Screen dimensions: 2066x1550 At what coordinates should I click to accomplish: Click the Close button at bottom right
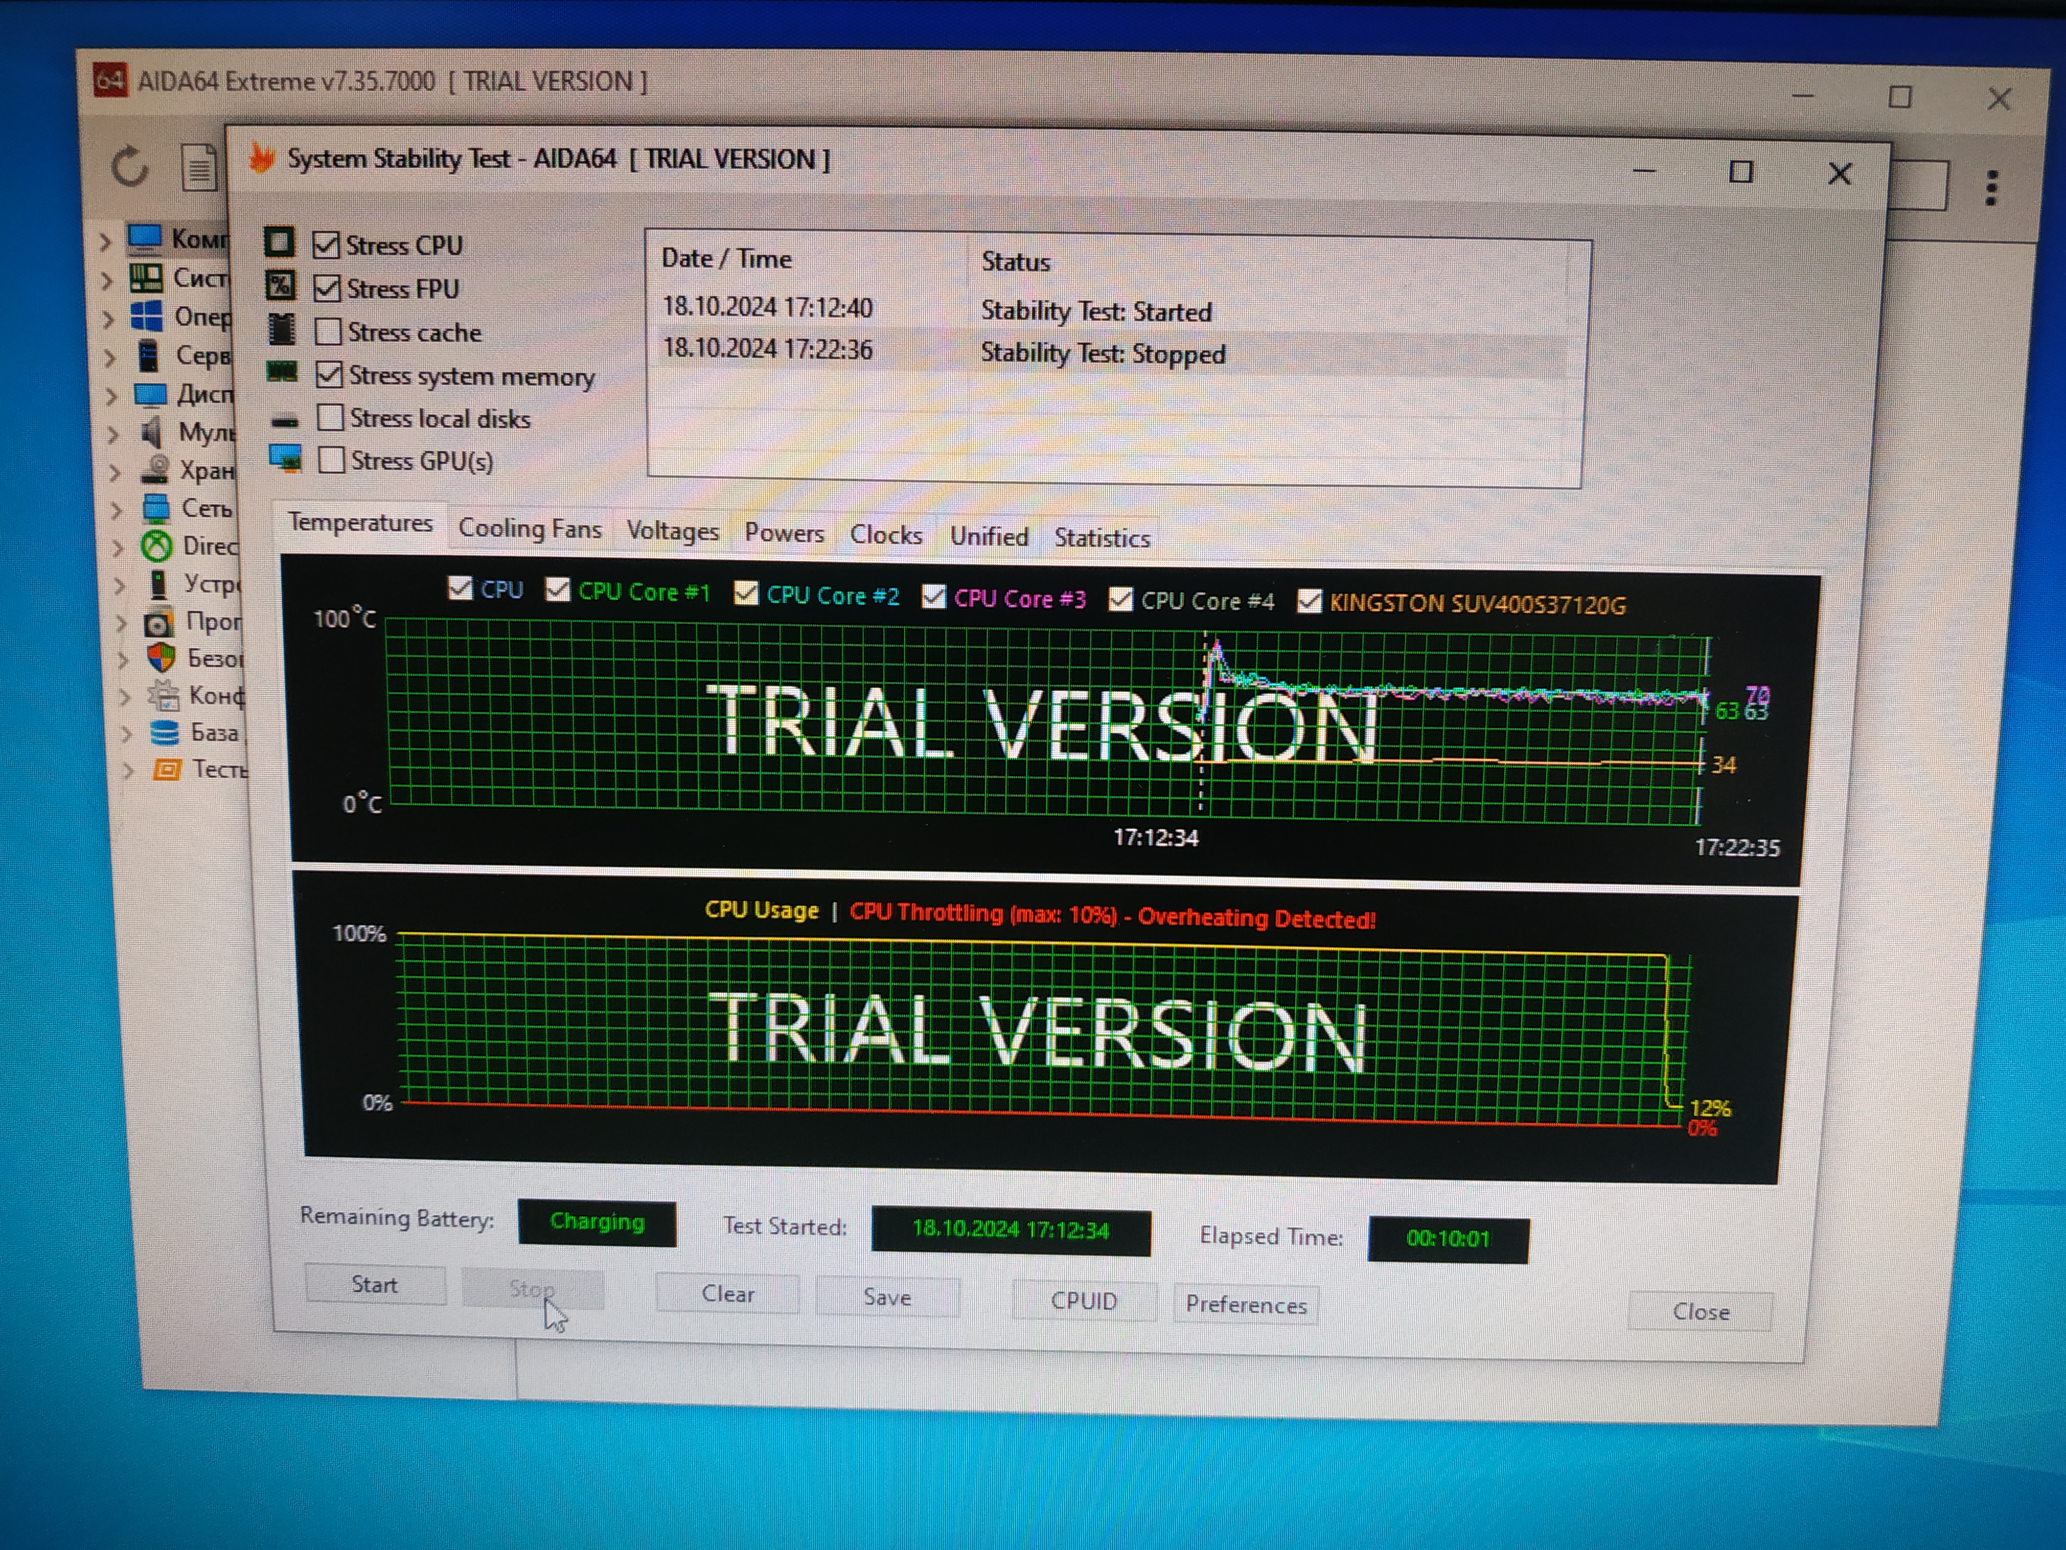pyautogui.click(x=1700, y=1312)
